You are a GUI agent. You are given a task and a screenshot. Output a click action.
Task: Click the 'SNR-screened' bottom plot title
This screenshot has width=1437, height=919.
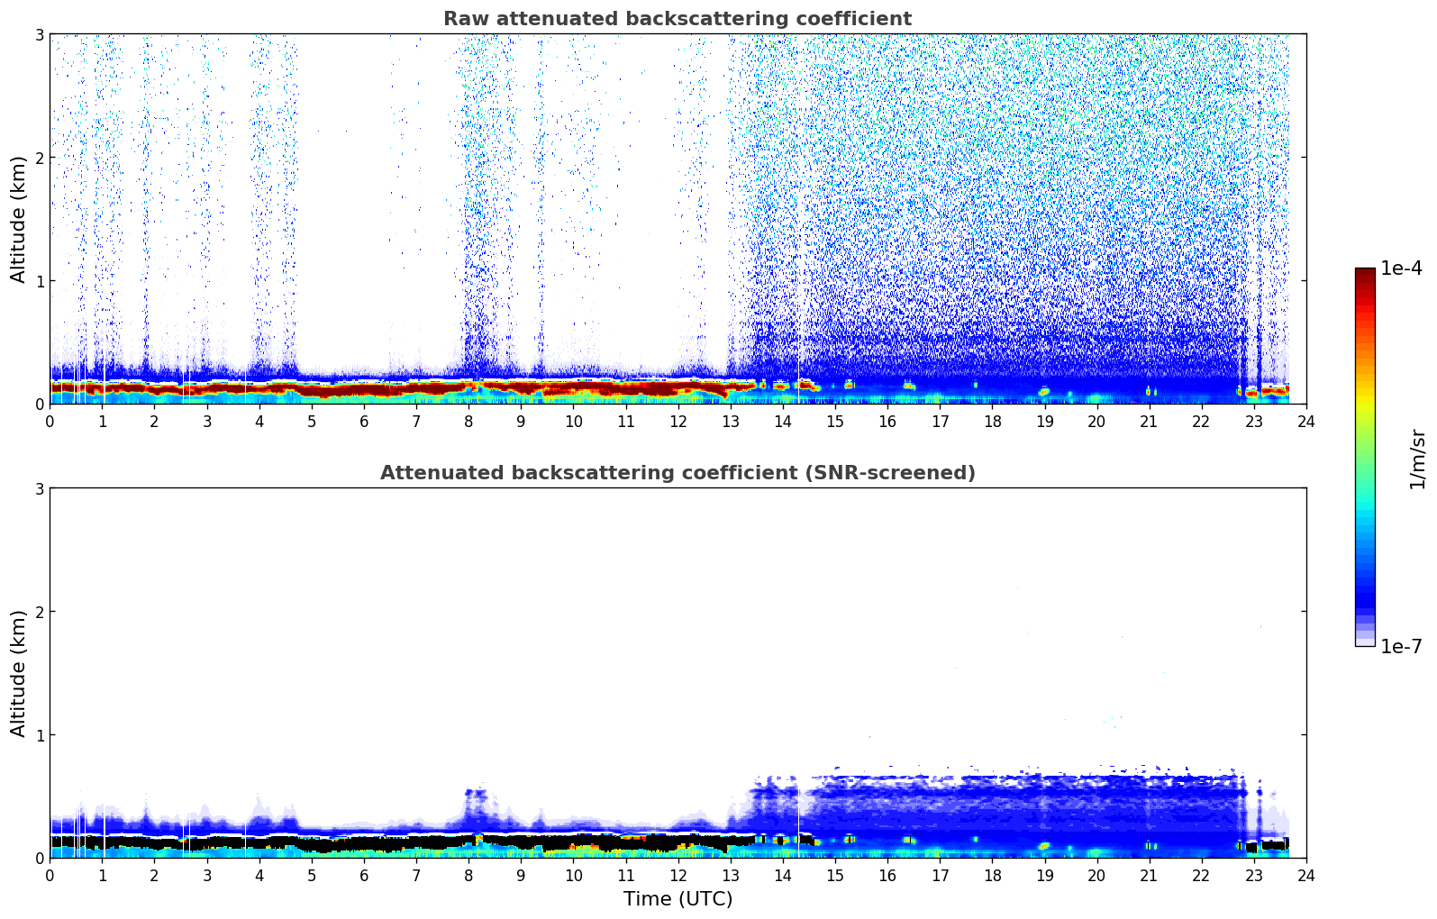(x=677, y=473)
